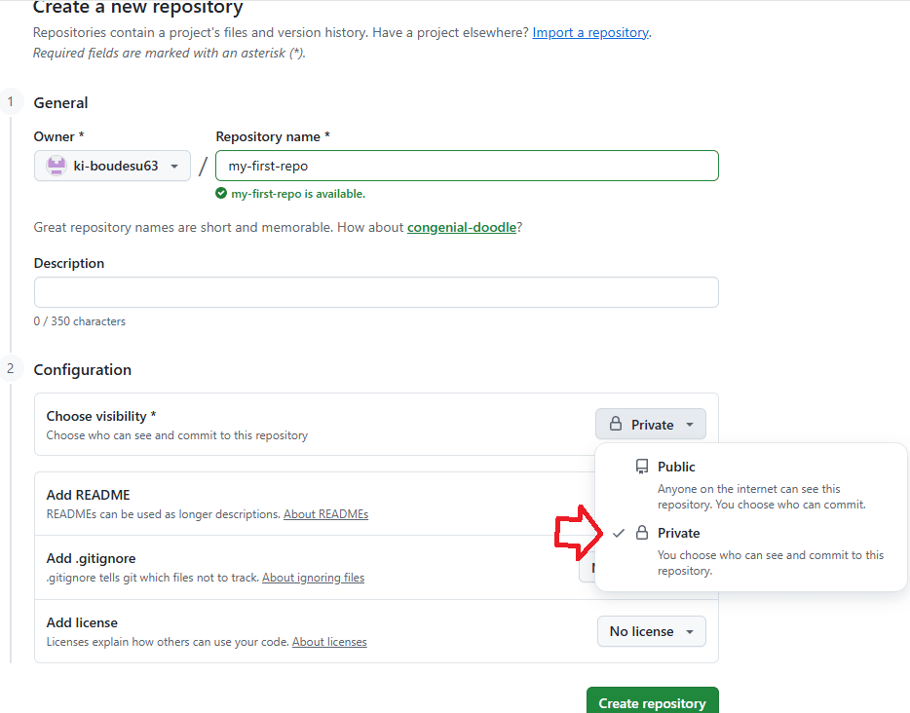Click the lock icon in the visibility button
Screen dimensions: 910x713
click(616, 424)
